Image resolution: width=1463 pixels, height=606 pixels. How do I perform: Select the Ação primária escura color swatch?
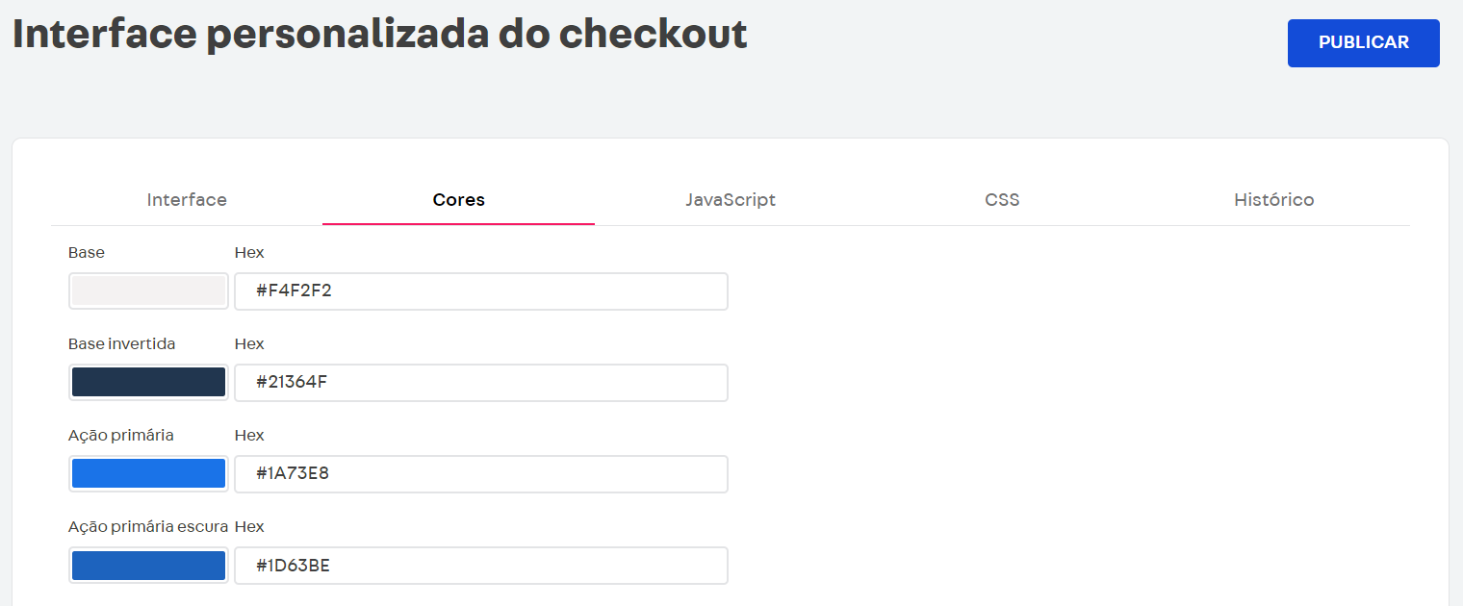coord(148,565)
